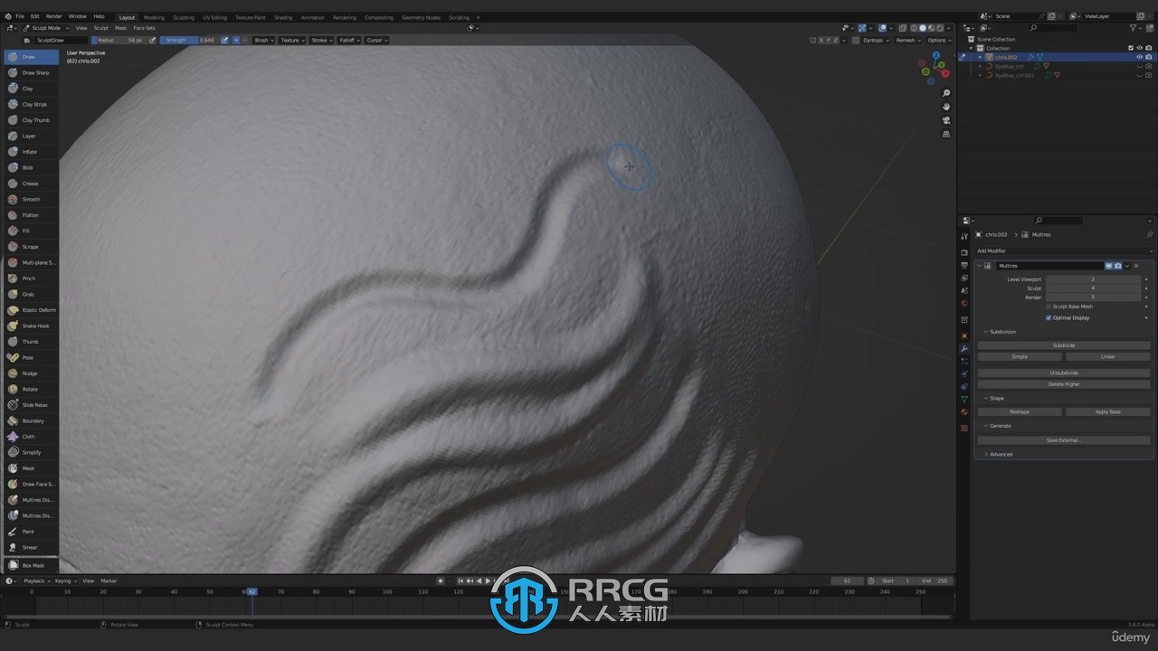The height and width of the screenshot is (651, 1158).
Task: Toggle Multires modifier viewport display icon
Action: (1109, 266)
